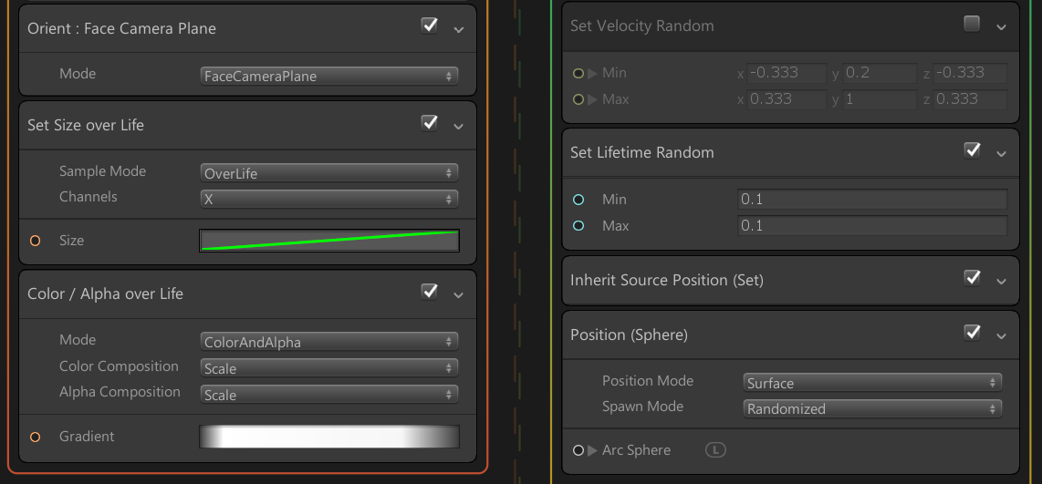Image resolution: width=1042 pixels, height=484 pixels.
Task: Click the velocity Min x field -0.333
Action: (787, 73)
